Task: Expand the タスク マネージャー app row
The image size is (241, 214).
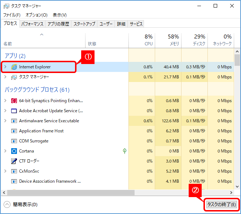Action: [x=5, y=77]
